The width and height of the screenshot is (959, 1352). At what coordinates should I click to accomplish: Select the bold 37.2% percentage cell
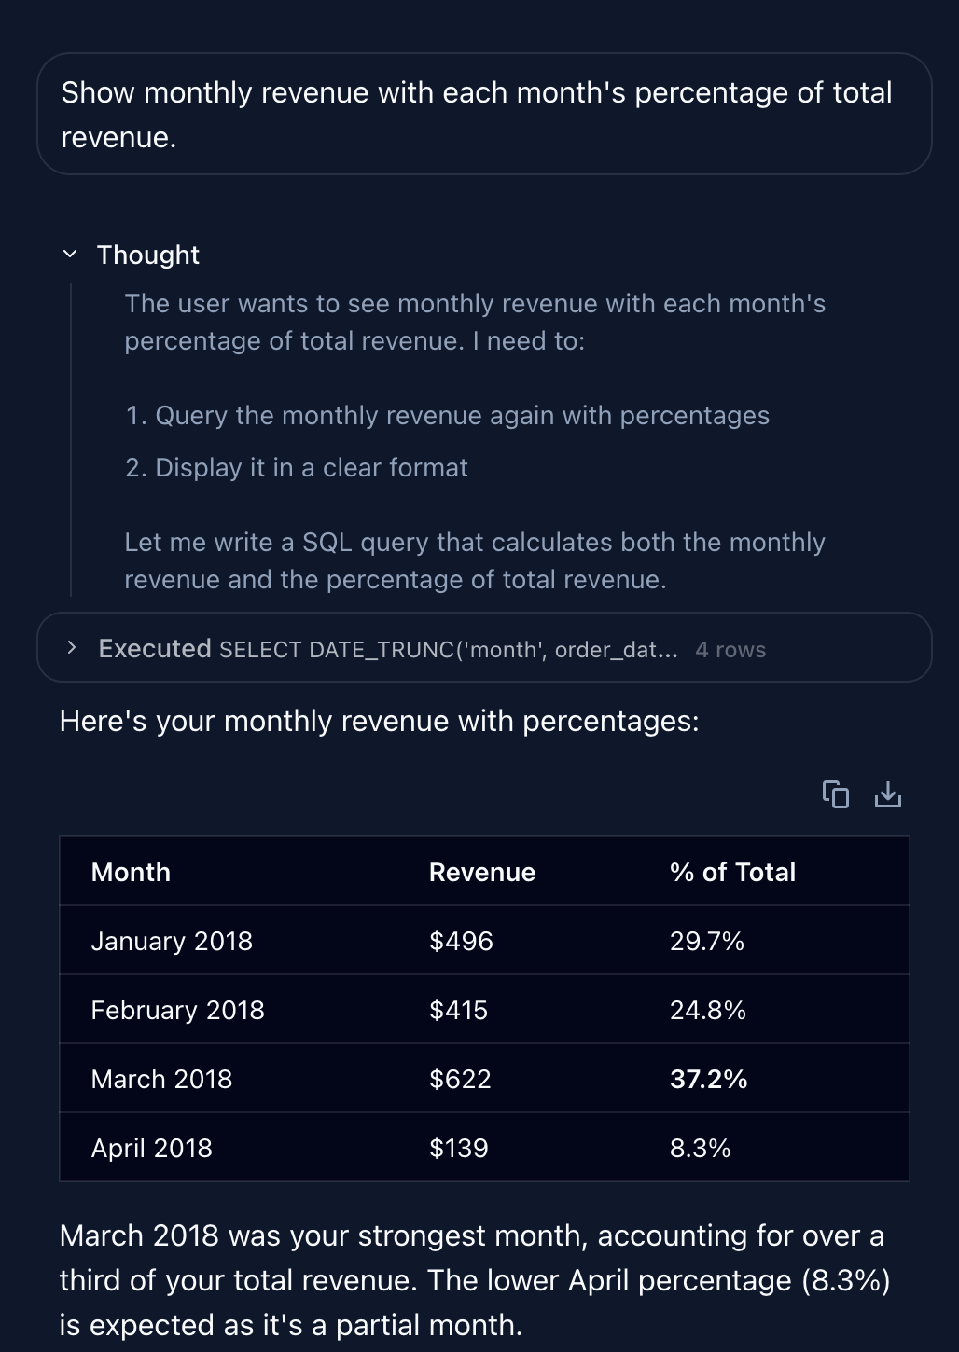(x=708, y=1079)
